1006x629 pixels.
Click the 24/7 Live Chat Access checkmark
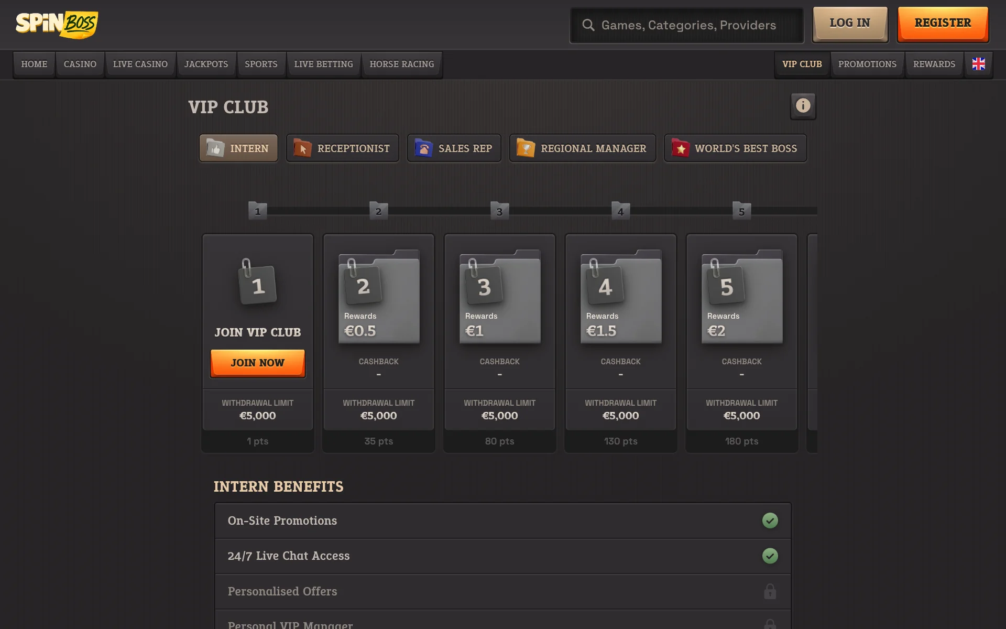(770, 556)
